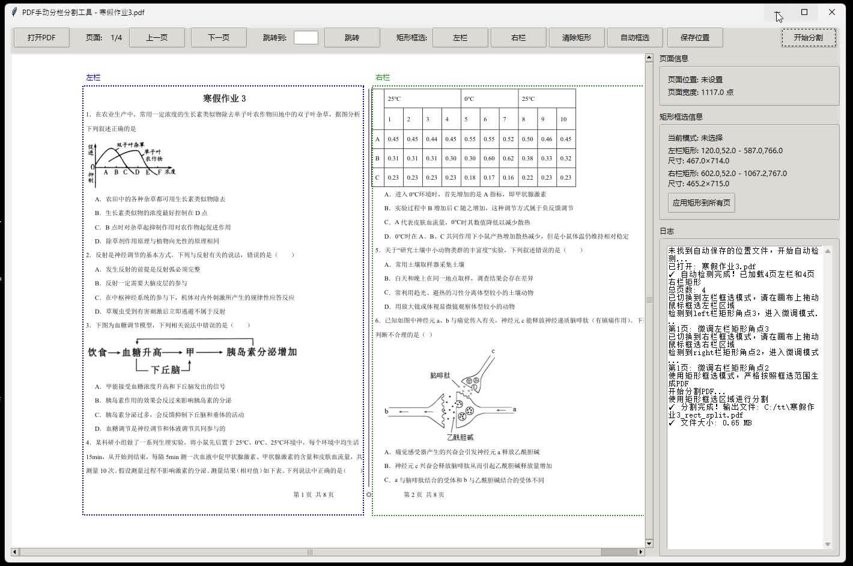Screen dimensions: 853x566
Task: Select the 右栏 rectangle mode button
Action: click(x=518, y=37)
